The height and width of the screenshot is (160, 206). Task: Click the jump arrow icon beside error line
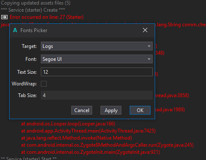(4, 17)
